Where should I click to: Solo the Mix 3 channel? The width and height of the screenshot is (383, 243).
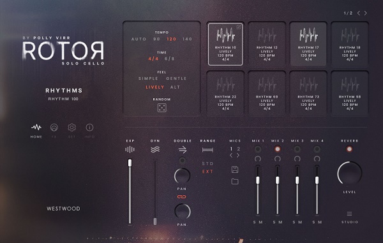[x=294, y=222]
